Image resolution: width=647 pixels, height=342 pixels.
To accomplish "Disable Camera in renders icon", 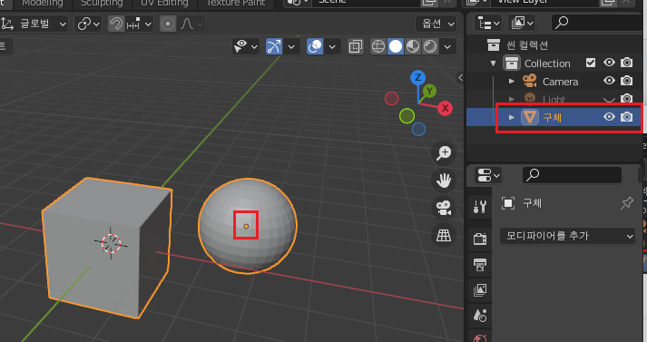I will 627,81.
